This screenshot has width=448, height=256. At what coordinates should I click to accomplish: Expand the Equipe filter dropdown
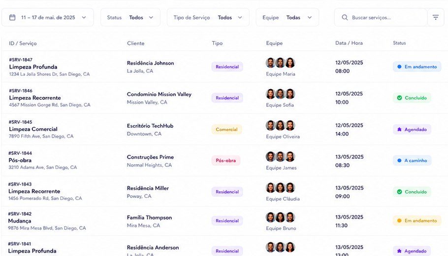pos(288,17)
